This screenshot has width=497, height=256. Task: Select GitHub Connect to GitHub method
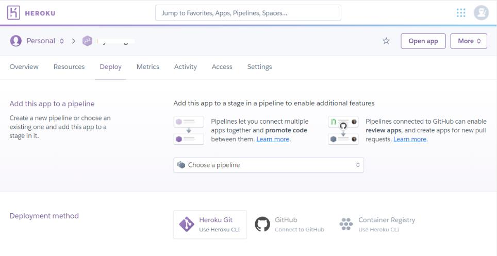(x=290, y=225)
